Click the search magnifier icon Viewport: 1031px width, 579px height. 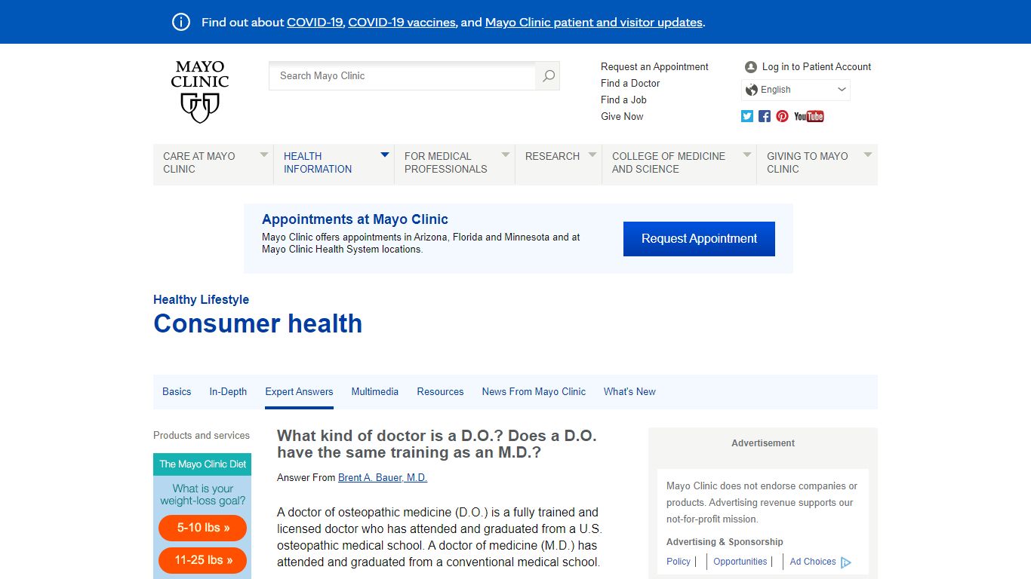click(549, 75)
